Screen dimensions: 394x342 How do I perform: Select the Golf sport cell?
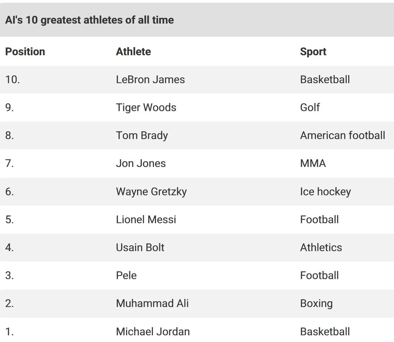[310, 107]
